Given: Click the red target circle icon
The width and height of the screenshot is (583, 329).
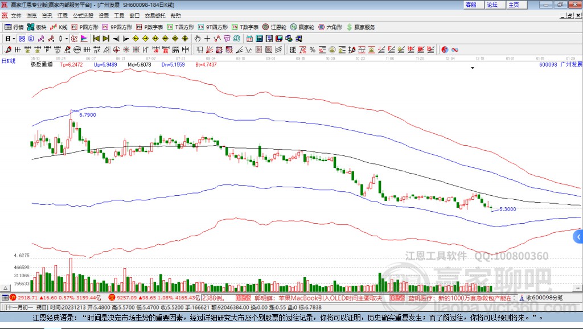Looking at the screenshot, I should pyautogui.click(x=116, y=50).
